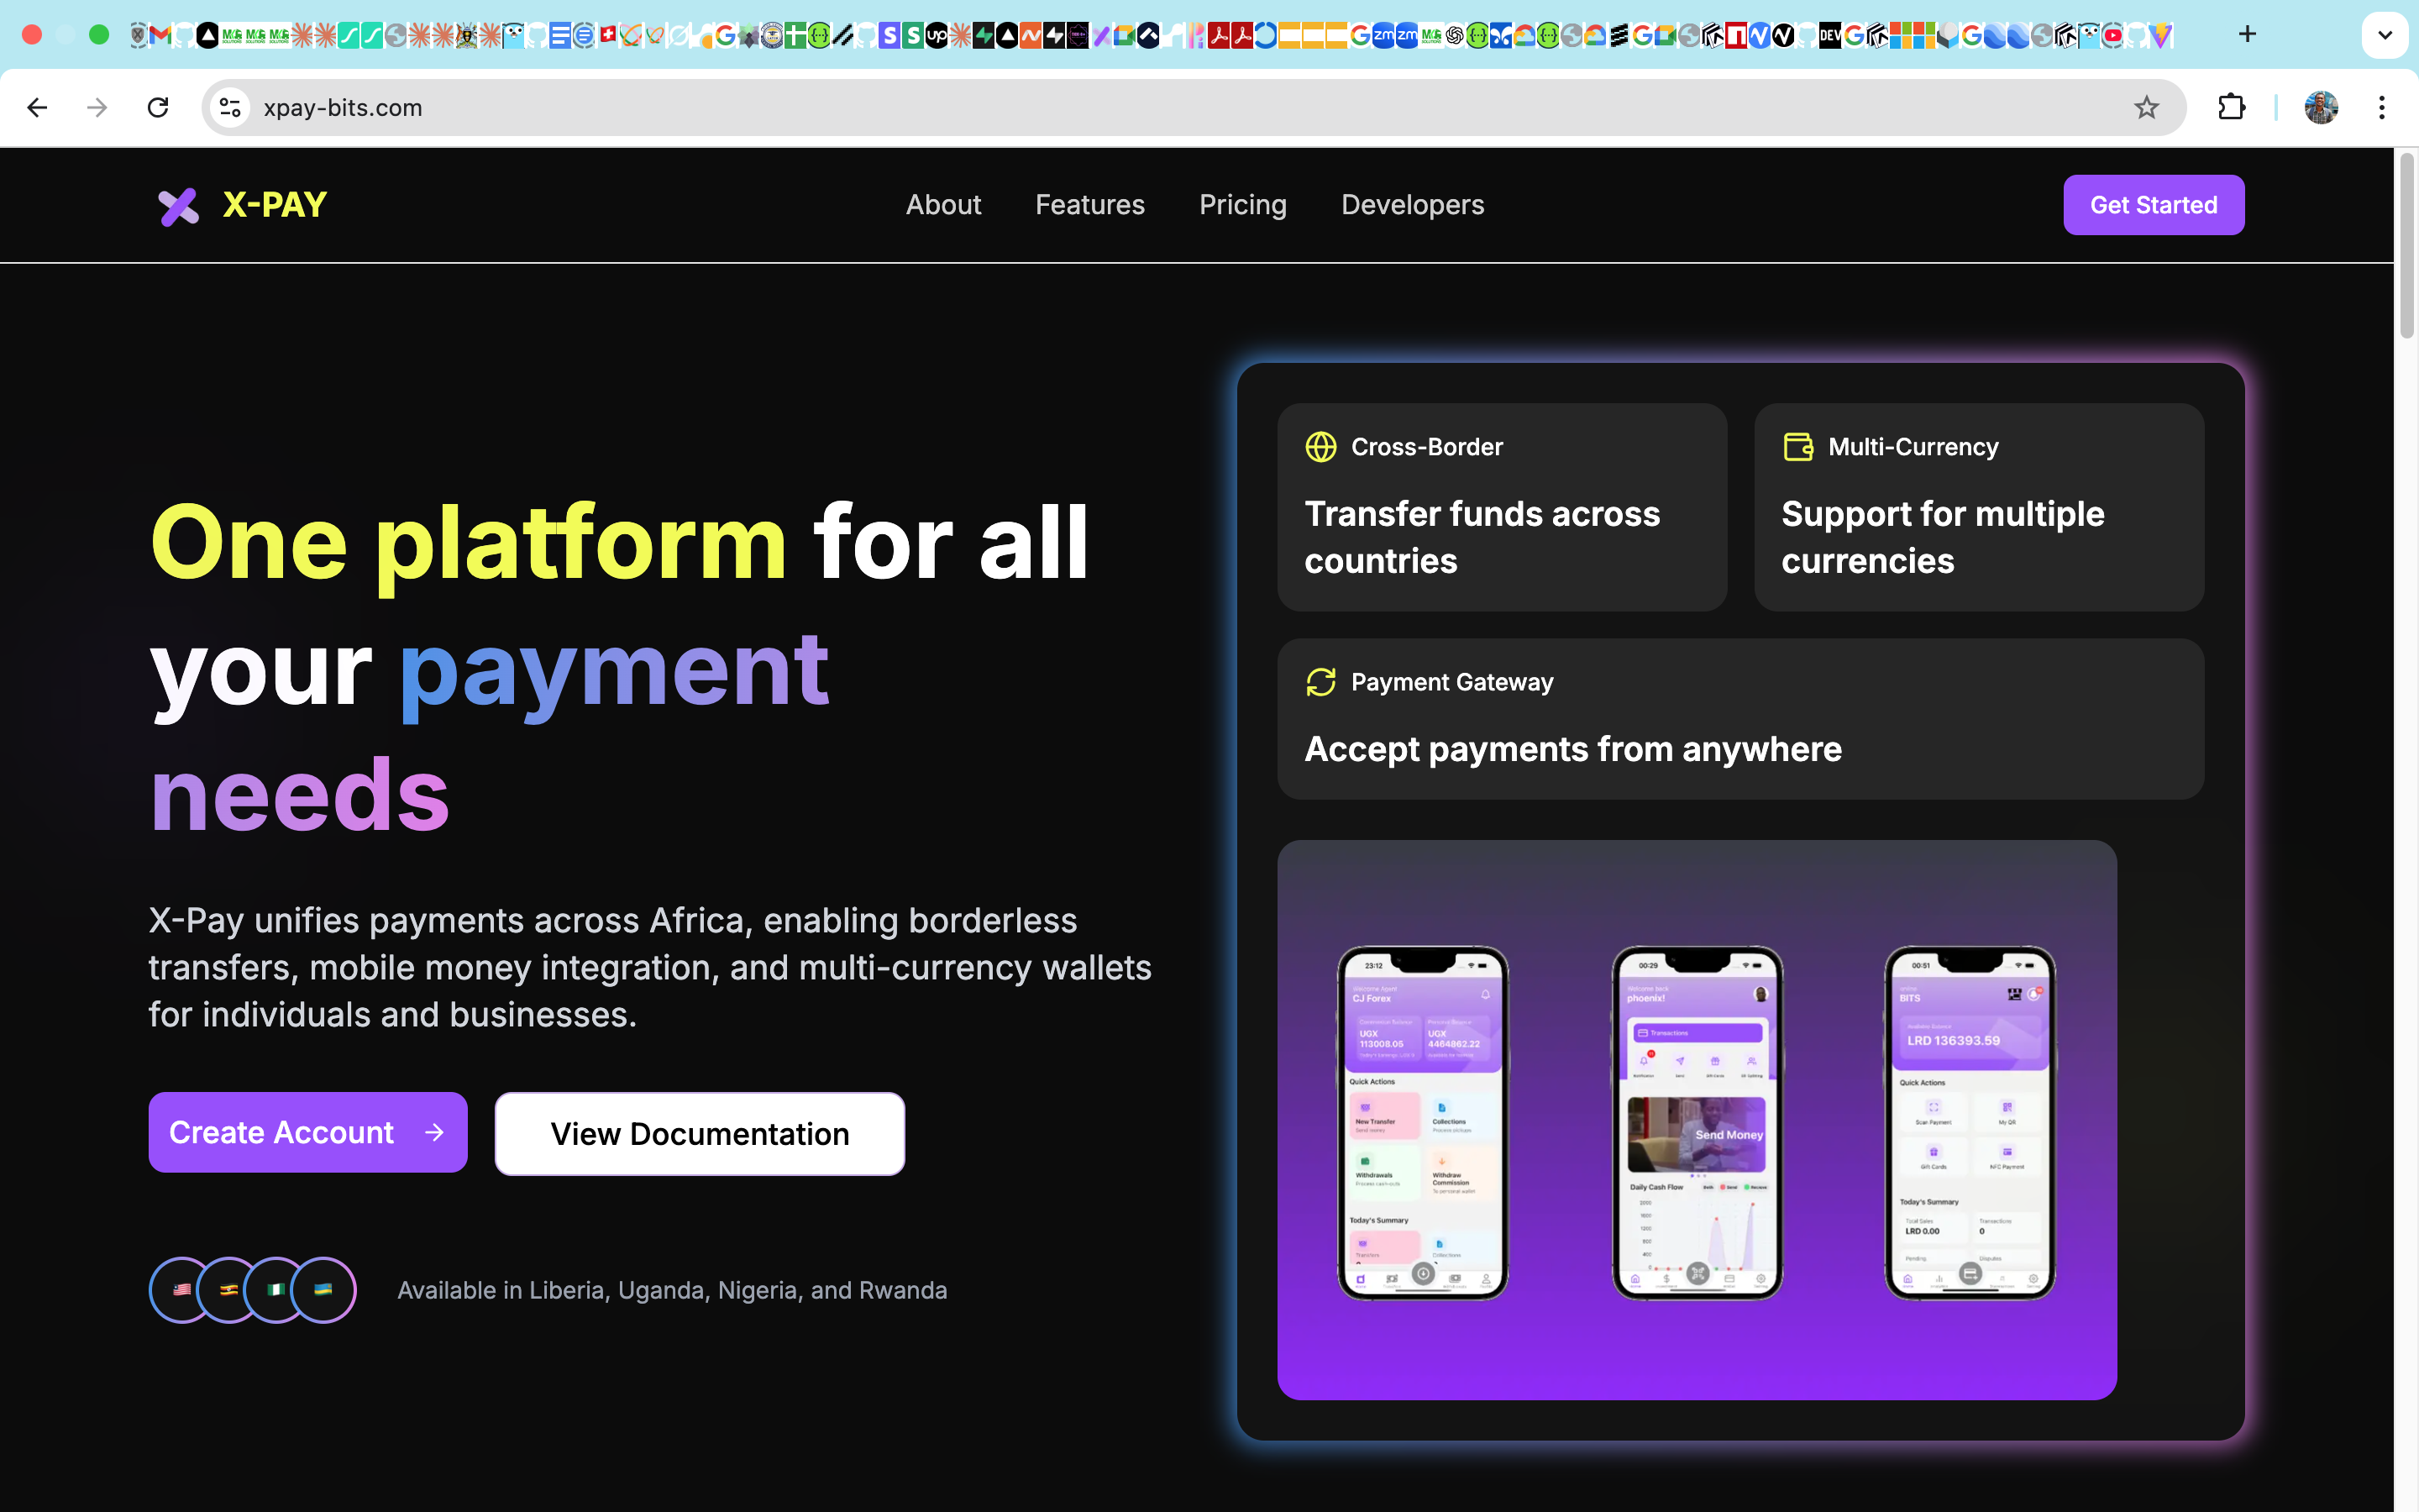2419x1512 pixels.
Task: Click the Create Account button
Action: [x=307, y=1132]
